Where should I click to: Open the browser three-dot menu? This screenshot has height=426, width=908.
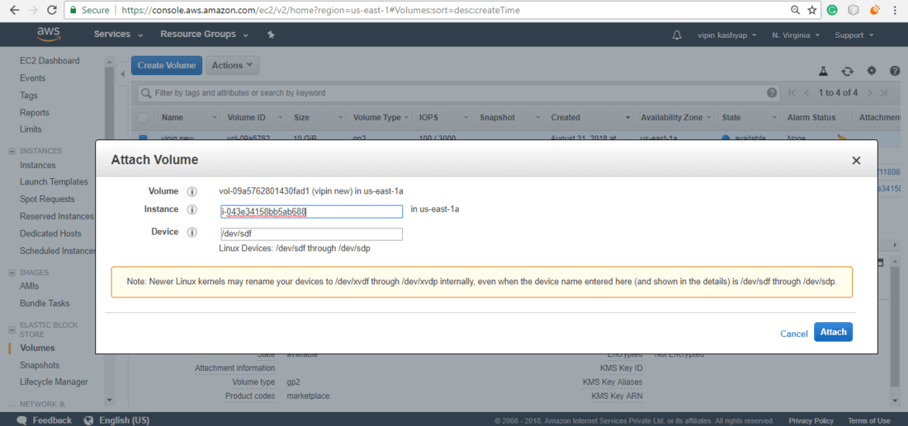tap(896, 10)
